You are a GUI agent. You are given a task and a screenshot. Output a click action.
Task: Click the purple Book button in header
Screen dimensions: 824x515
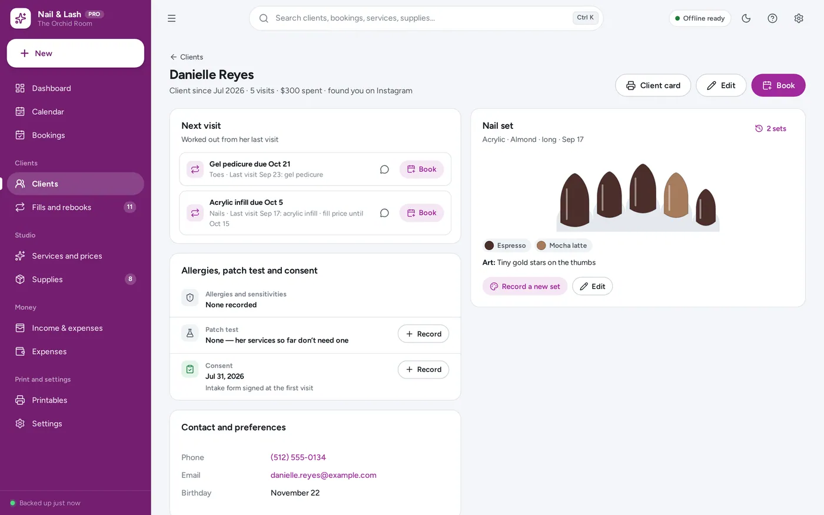(778, 85)
